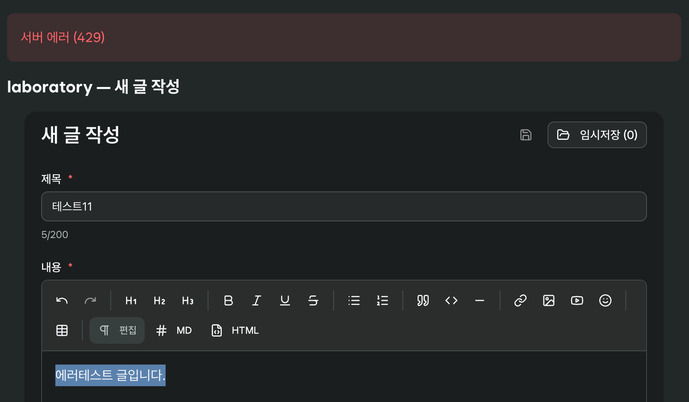Click the undo arrow icon
The width and height of the screenshot is (689, 402).
pos(62,300)
